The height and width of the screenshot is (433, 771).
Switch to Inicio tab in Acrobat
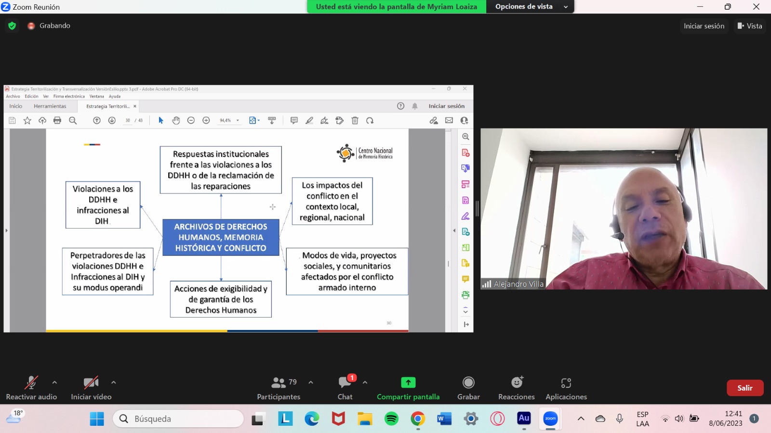pos(16,106)
